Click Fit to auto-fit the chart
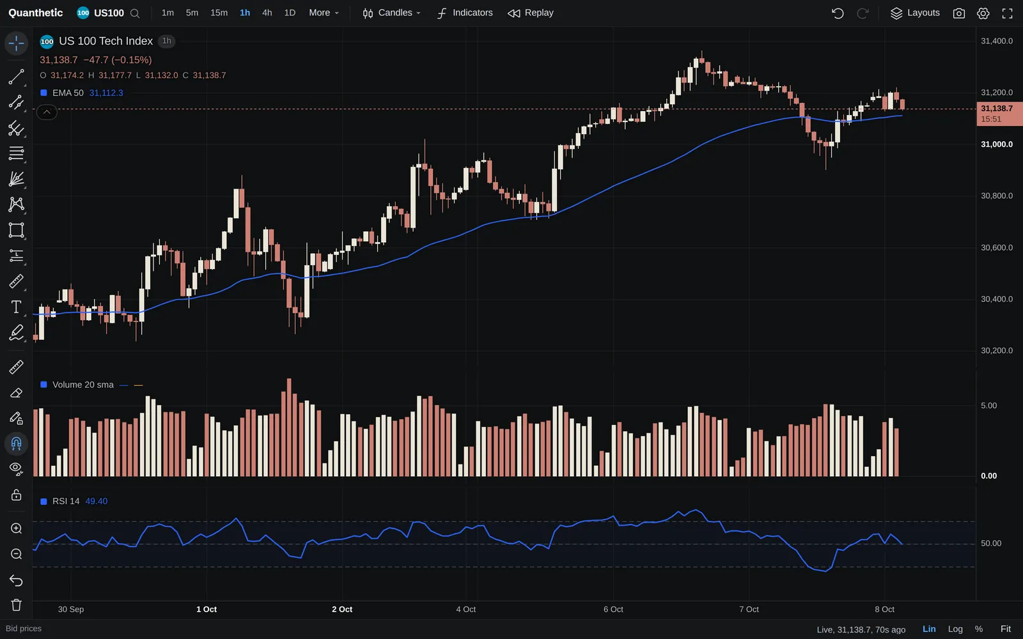Screen dimensions: 1023x639 (x=1006, y=629)
